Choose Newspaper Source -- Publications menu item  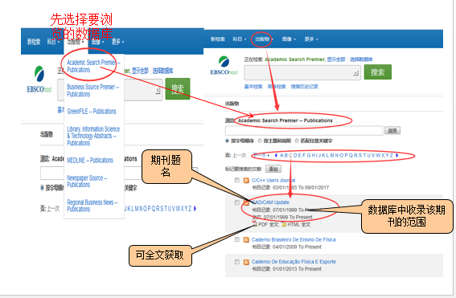pyautogui.click(x=87, y=182)
